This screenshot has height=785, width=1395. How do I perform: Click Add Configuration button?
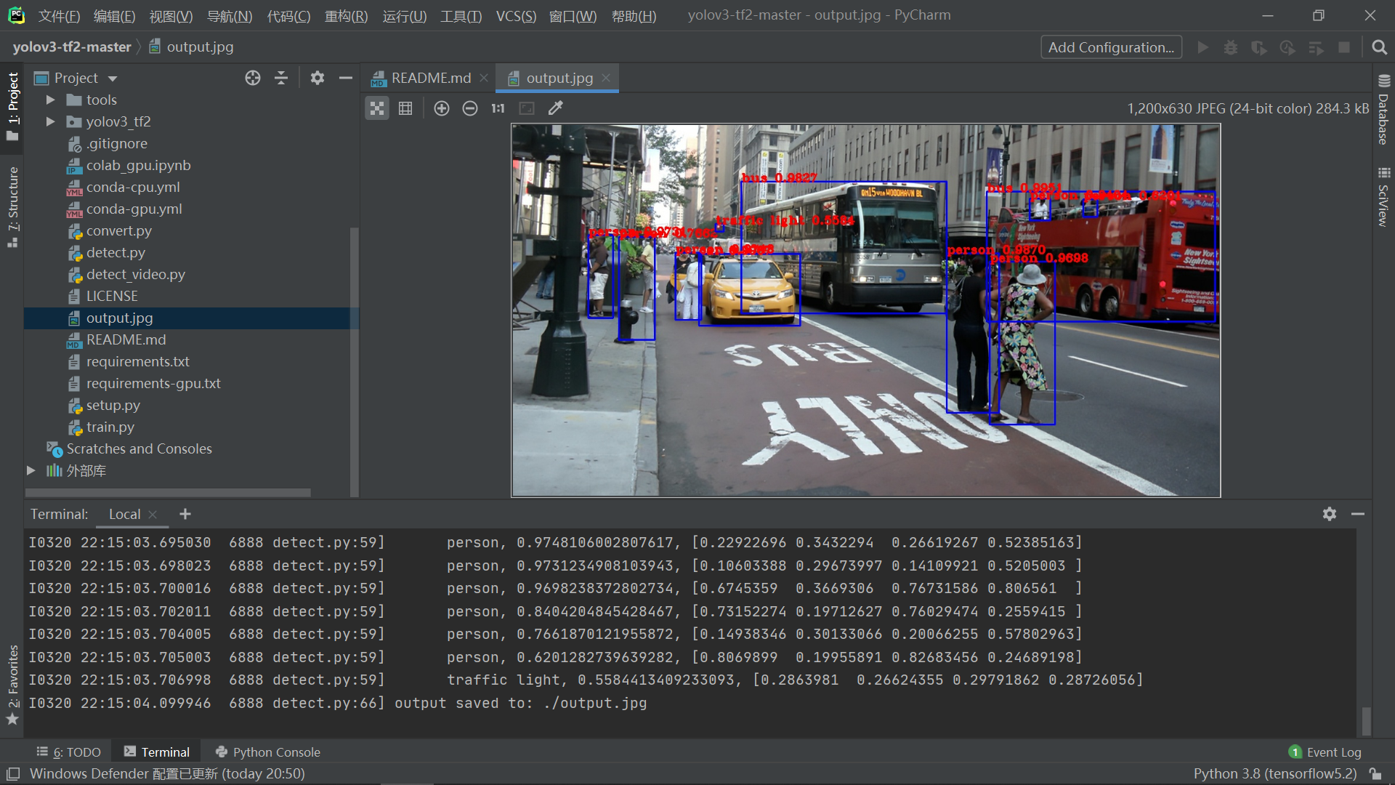click(1110, 47)
